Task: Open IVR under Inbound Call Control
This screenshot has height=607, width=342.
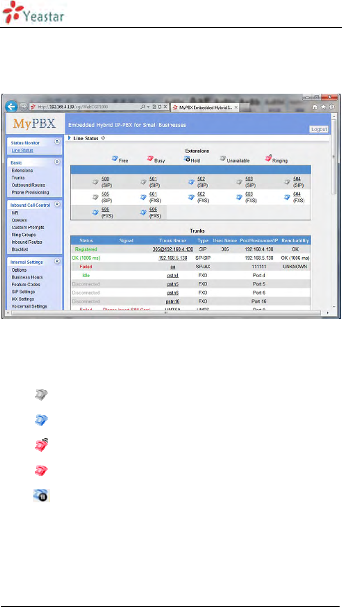Action: [15, 213]
